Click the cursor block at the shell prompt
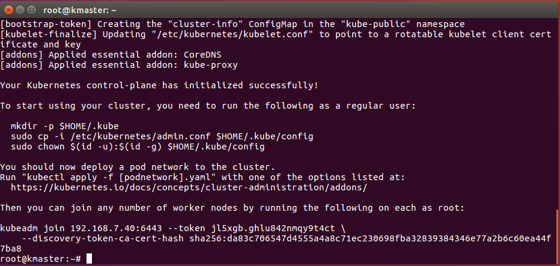This screenshot has width=560, height=266. click(x=89, y=259)
